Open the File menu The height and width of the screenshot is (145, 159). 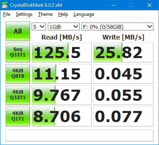[7, 14]
